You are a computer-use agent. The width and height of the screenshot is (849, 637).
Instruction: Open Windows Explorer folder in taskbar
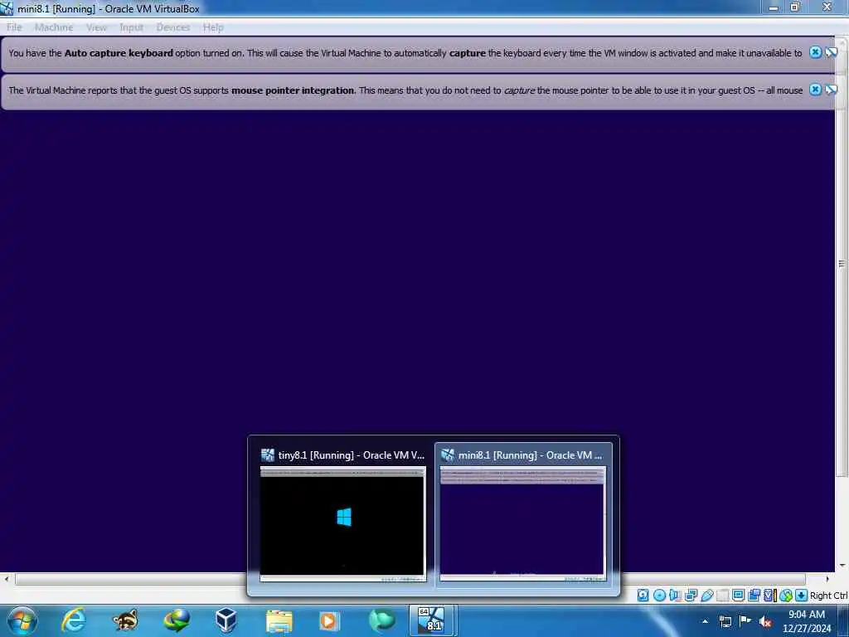click(x=279, y=620)
